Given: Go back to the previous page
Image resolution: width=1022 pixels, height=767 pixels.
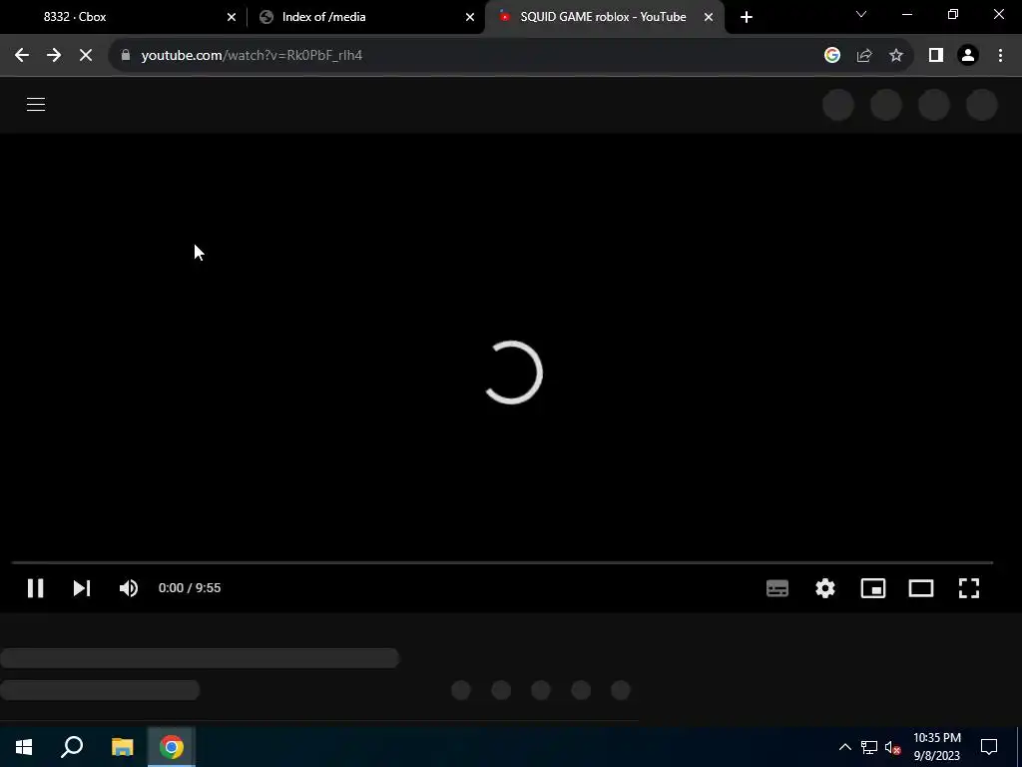Looking at the screenshot, I should click(x=22, y=56).
